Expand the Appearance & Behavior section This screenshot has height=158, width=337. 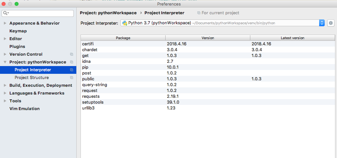pos(5,23)
